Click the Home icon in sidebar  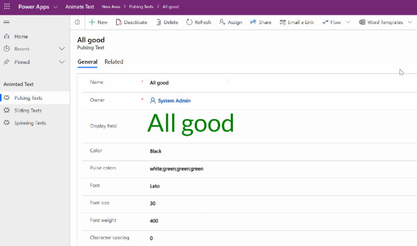(7, 36)
